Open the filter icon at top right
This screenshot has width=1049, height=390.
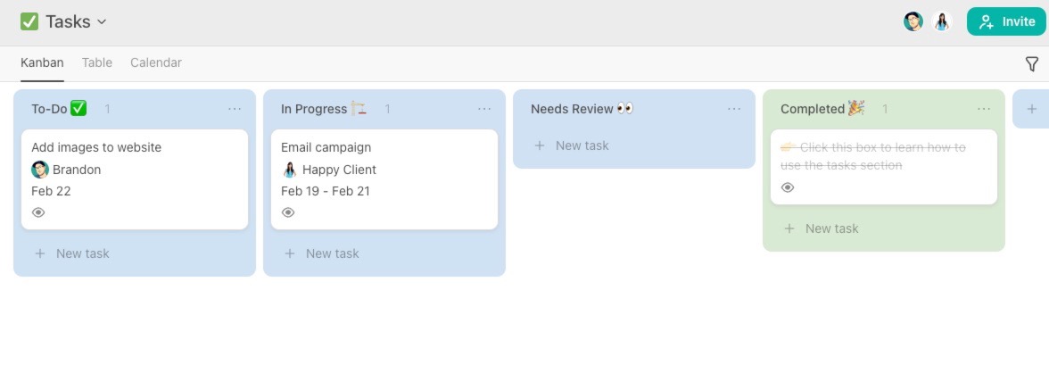coord(1031,63)
